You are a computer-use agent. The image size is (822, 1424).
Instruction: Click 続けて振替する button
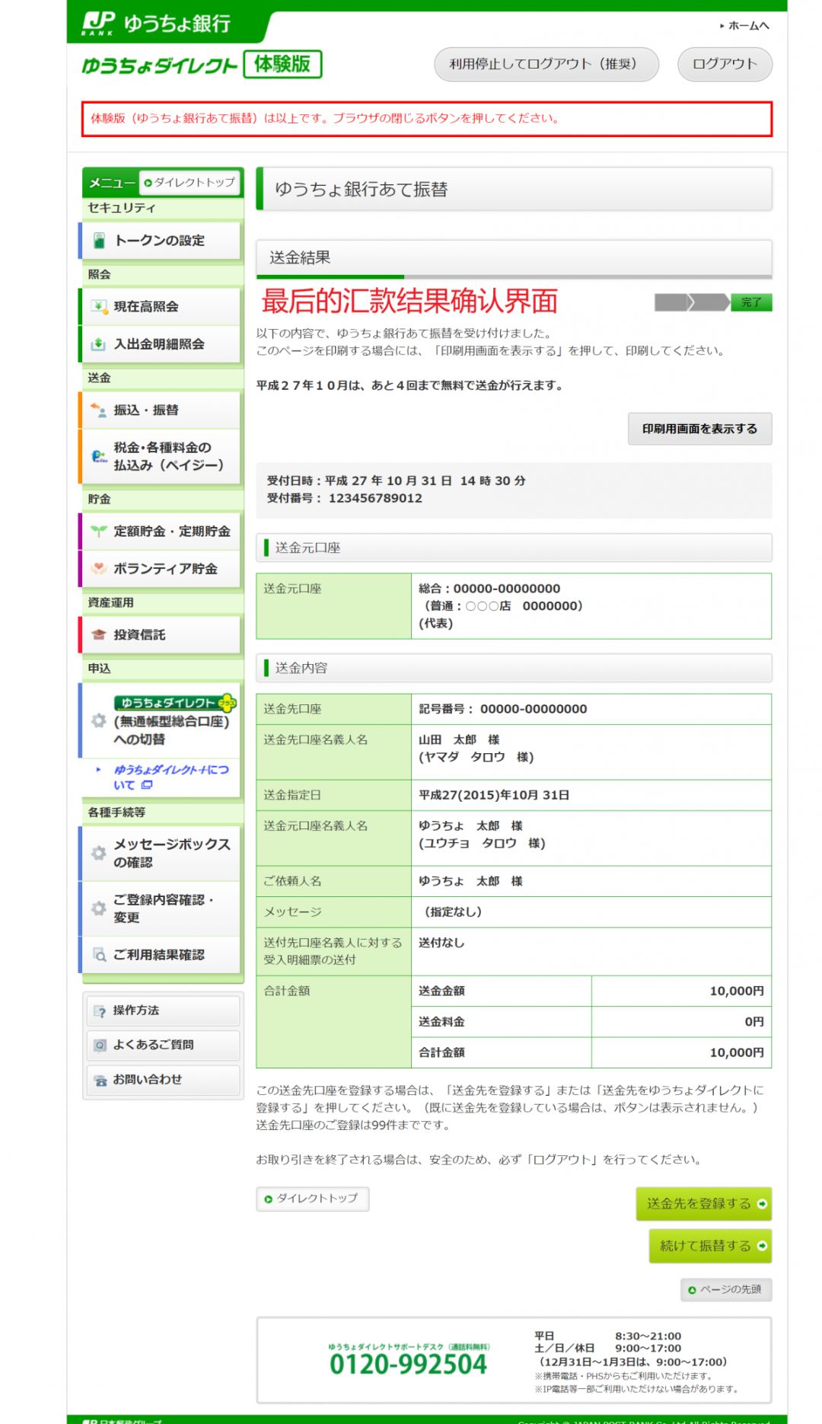click(710, 1246)
